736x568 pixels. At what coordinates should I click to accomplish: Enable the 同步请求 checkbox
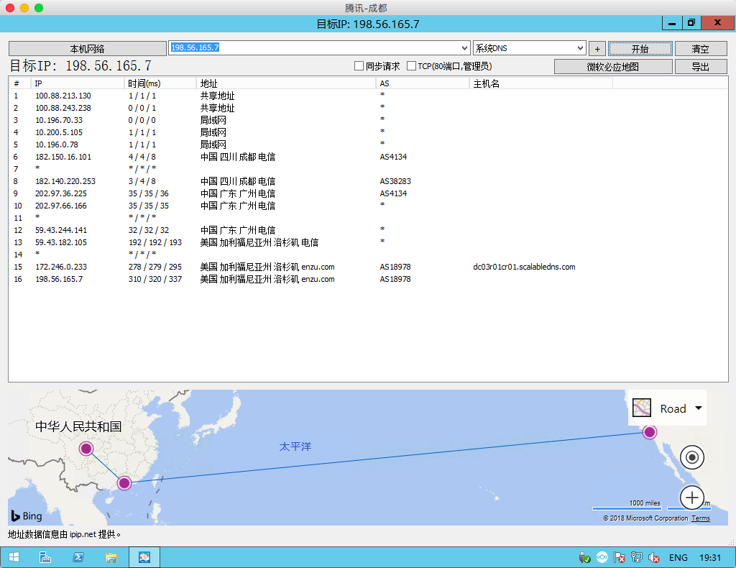click(359, 66)
